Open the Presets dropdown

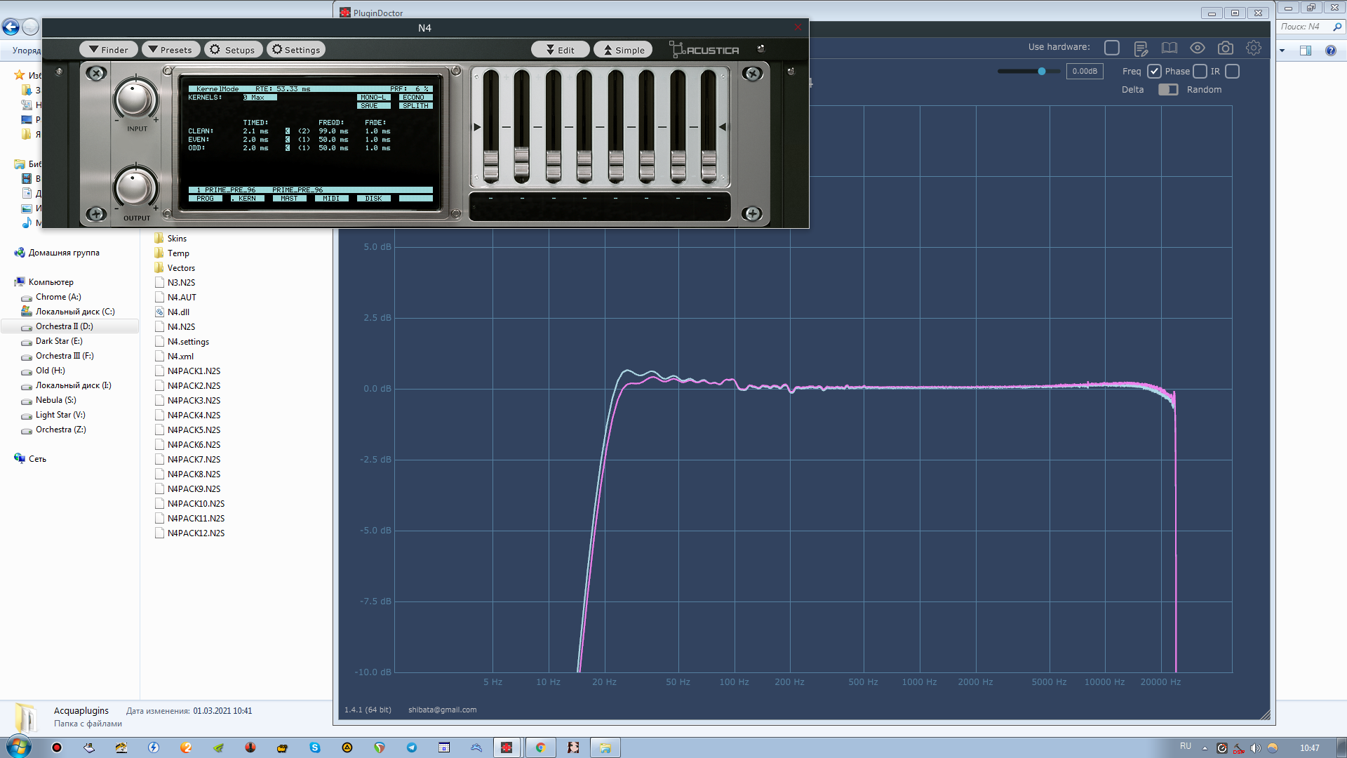[170, 50]
